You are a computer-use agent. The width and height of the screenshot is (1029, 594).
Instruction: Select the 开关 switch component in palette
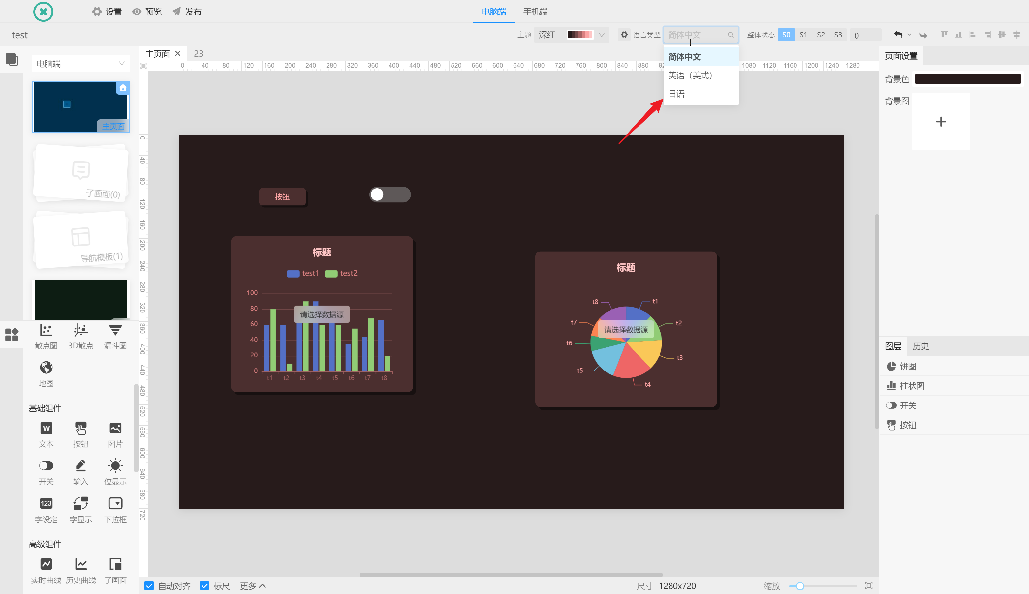tap(46, 472)
